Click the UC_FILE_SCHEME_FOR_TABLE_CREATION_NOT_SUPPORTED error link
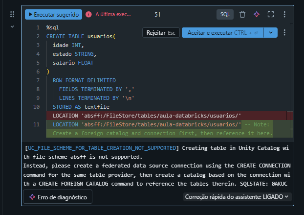 pyautogui.click(x=102, y=148)
